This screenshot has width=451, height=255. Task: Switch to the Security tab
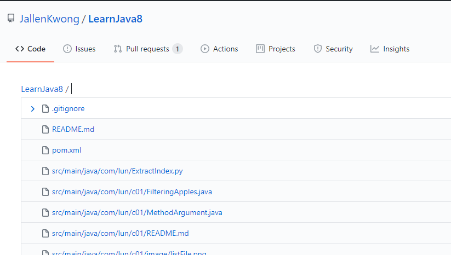click(x=333, y=49)
